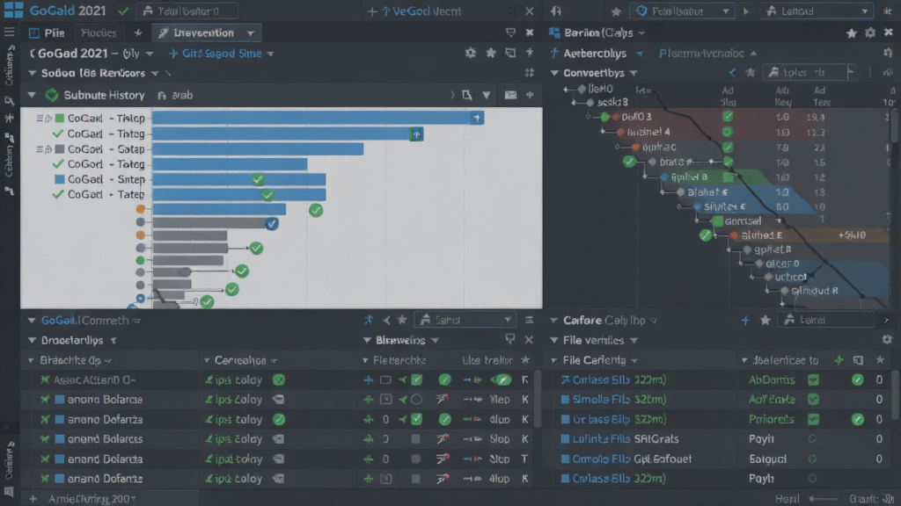Viewport: 901px width, 506px height.
Task: Click the green plus icon in Joelentcee column header
Action: pyautogui.click(x=839, y=360)
